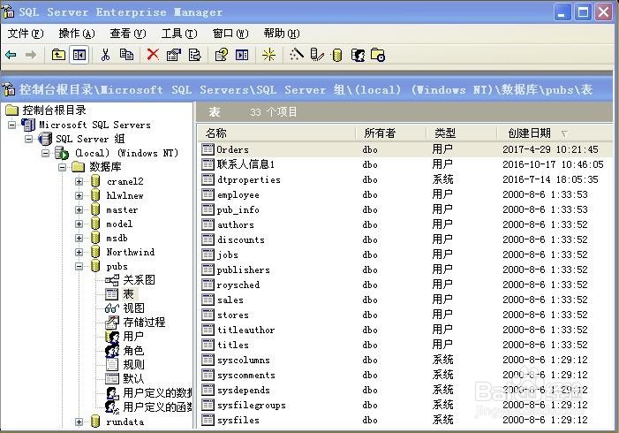This screenshot has height=433, width=619.
Task: Open the 操作(A) menu
Action: pyautogui.click(x=77, y=34)
